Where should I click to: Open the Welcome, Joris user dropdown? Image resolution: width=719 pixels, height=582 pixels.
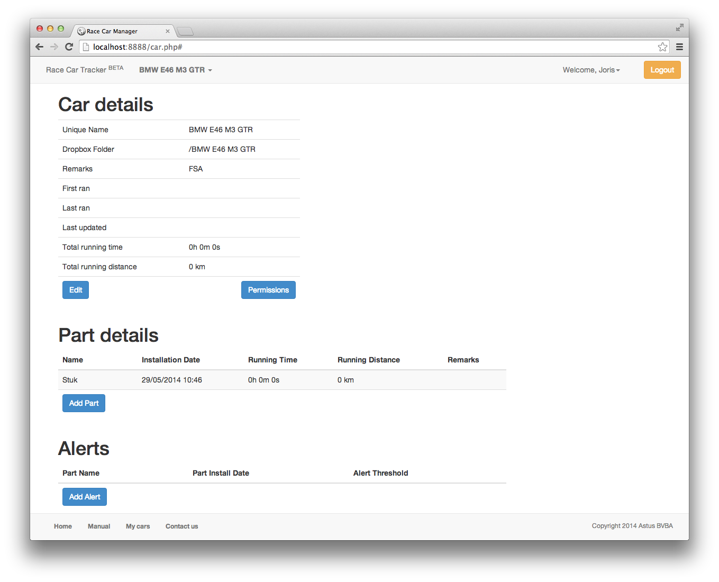click(x=591, y=70)
